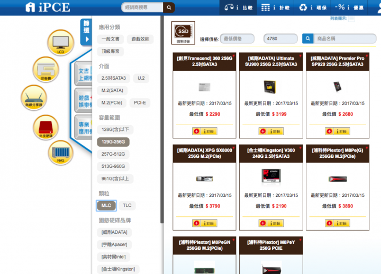
Task: Click the Kingston V300 product image
Action: pos(271,176)
